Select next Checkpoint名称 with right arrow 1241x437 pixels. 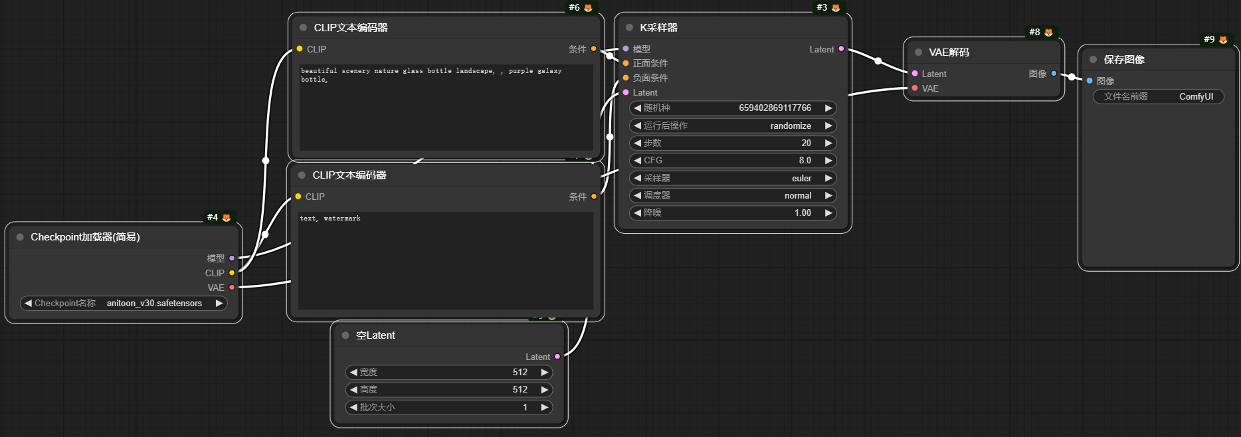219,304
